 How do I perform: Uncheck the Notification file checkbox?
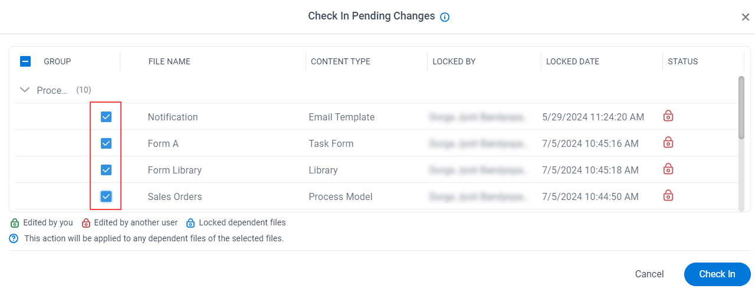pyautogui.click(x=106, y=117)
